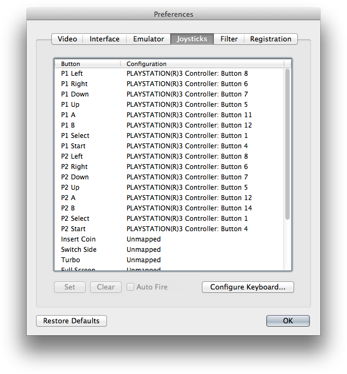
Task: Select the P2 Select row
Action: (x=169, y=219)
